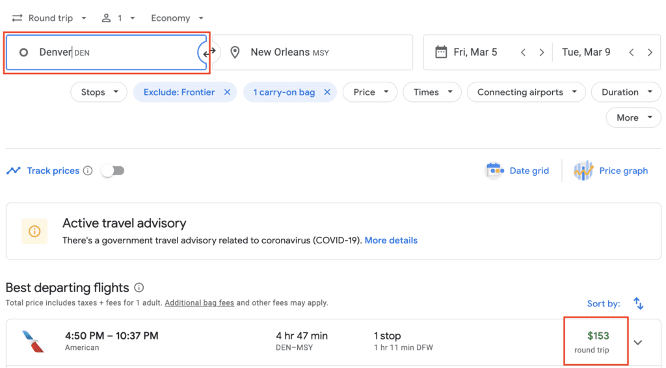Image resolution: width=666 pixels, height=368 pixels.
Task: Open the More details advisory link
Action: point(391,240)
